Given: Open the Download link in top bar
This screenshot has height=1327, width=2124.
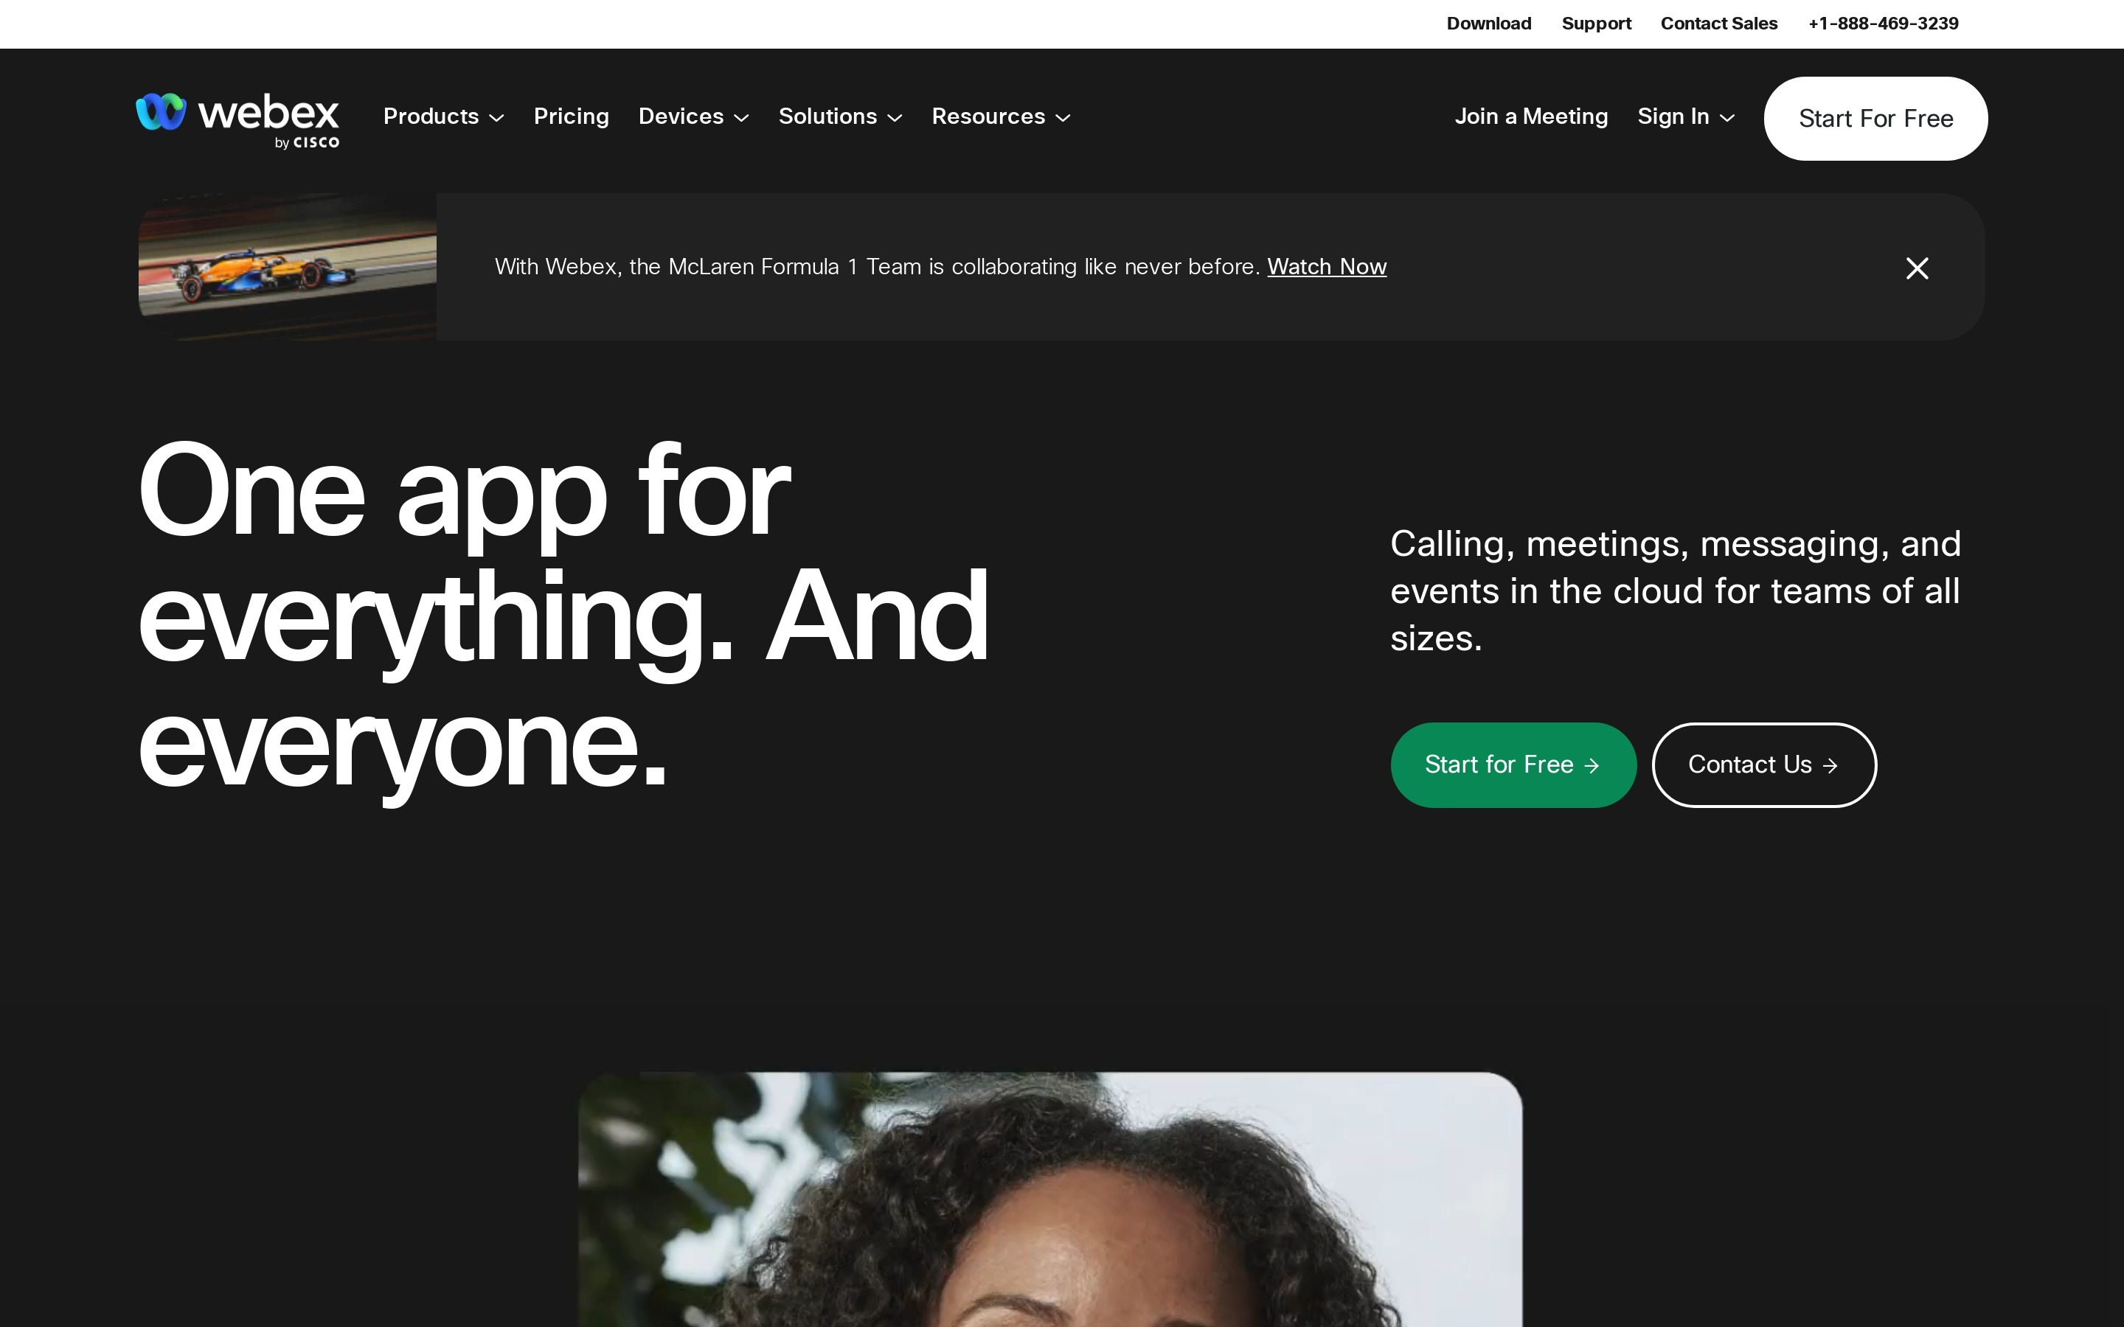Looking at the screenshot, I should pos(1488,24).
